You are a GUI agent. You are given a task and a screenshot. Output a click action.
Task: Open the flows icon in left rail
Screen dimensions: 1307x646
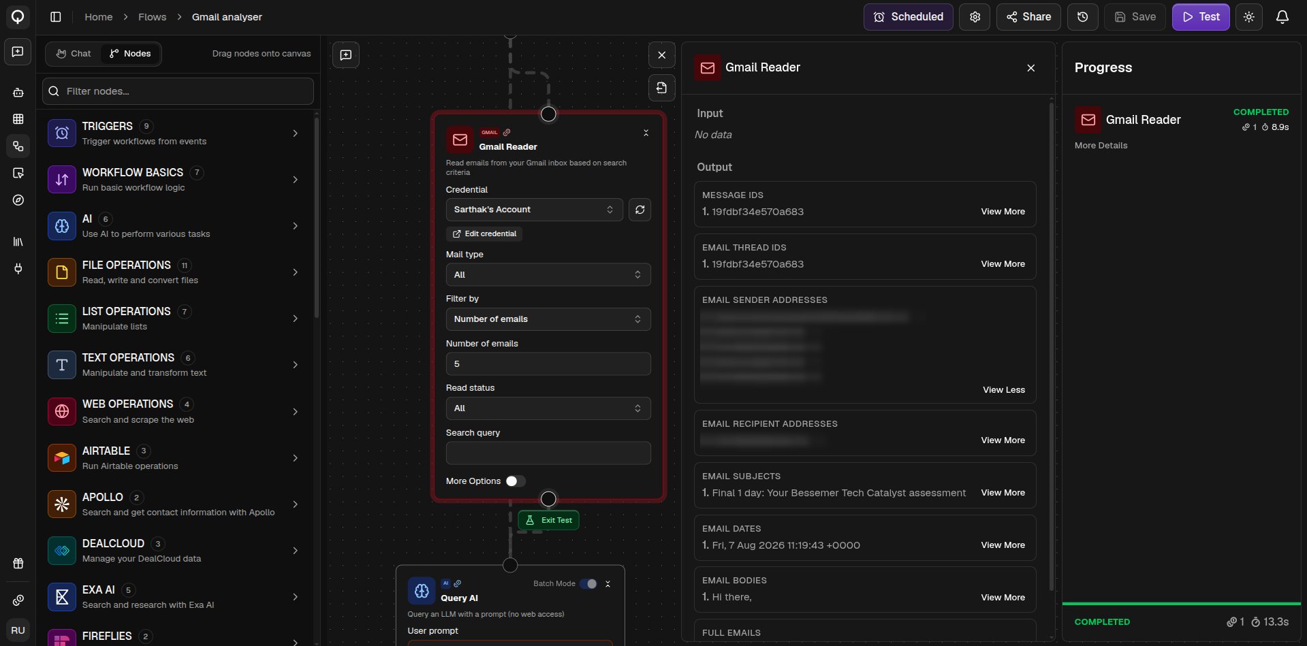click(18, 146)
